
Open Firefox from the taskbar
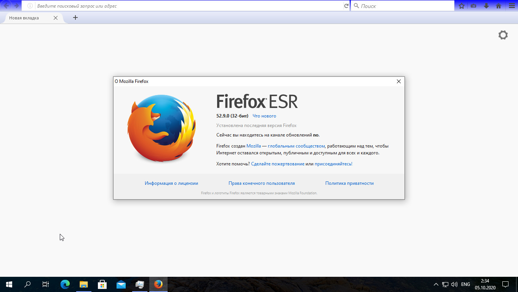point(158,284)
